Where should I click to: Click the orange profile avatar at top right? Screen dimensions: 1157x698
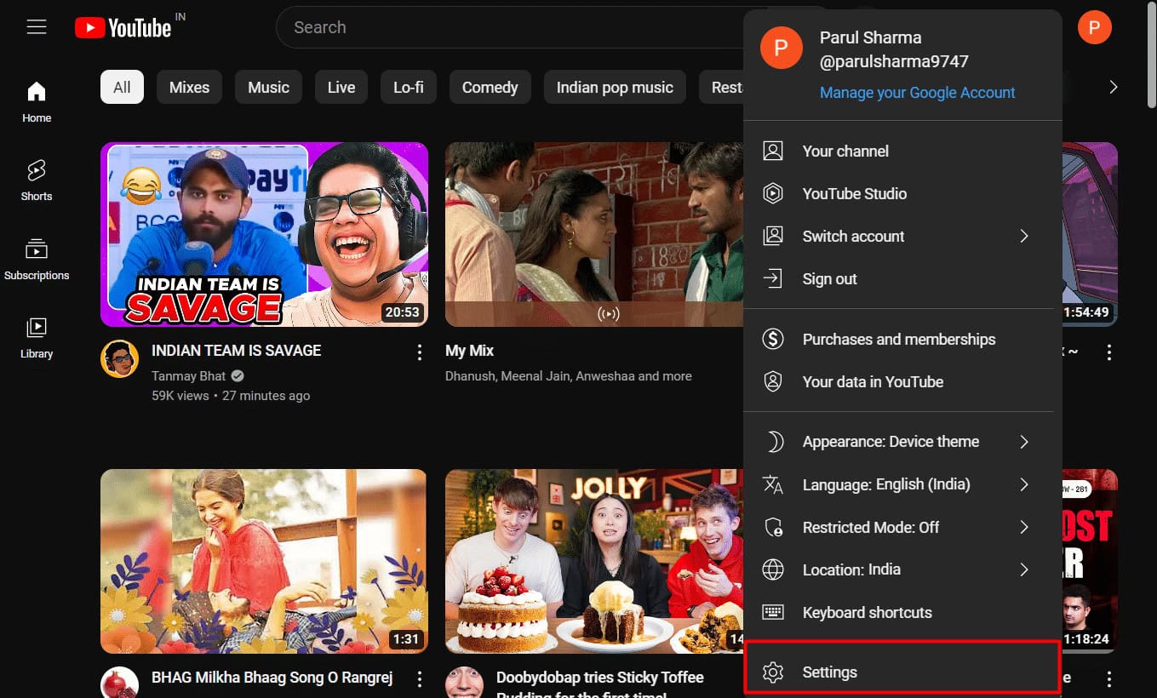tap(1094, 27)
